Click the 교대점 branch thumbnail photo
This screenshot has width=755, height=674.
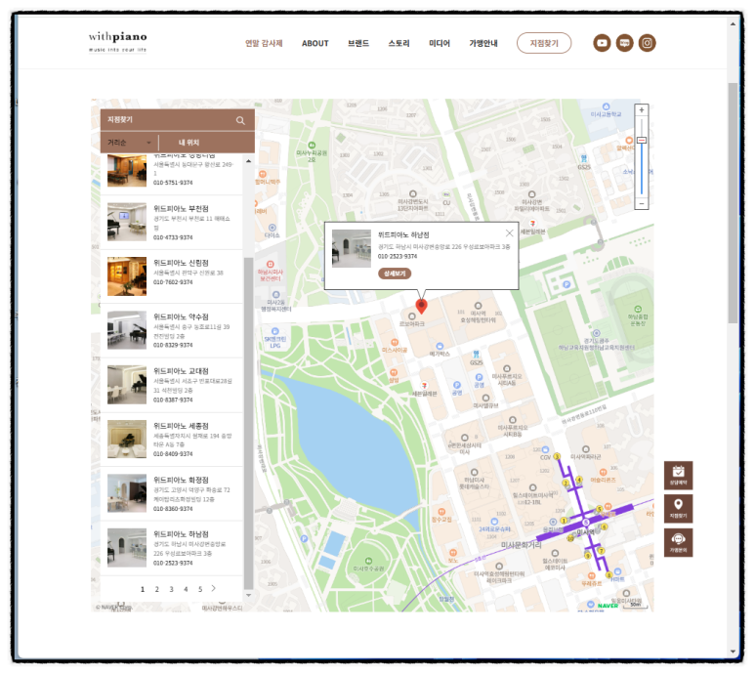tap(127, 385)
